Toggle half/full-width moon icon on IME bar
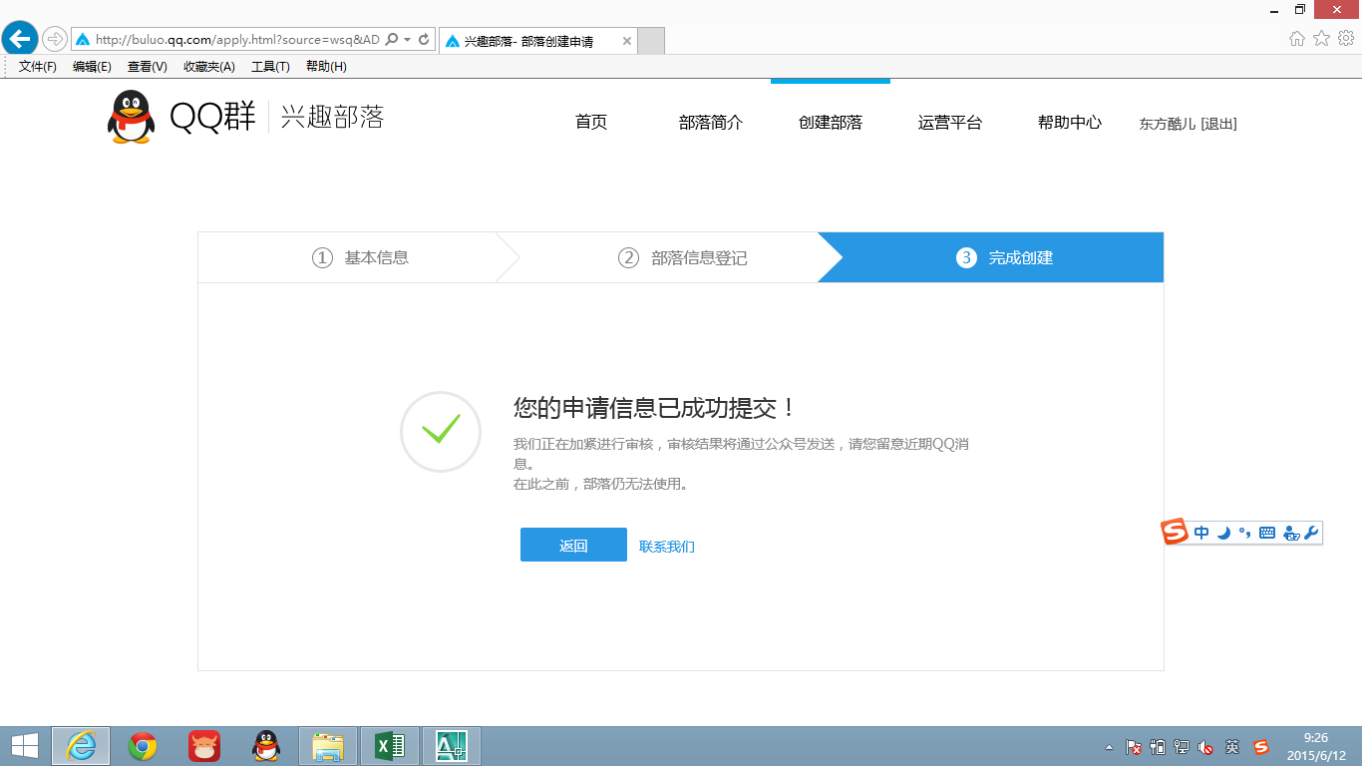Image resolution: width=1362 pixels, height=766 pixels. [x=1223, y=533]
